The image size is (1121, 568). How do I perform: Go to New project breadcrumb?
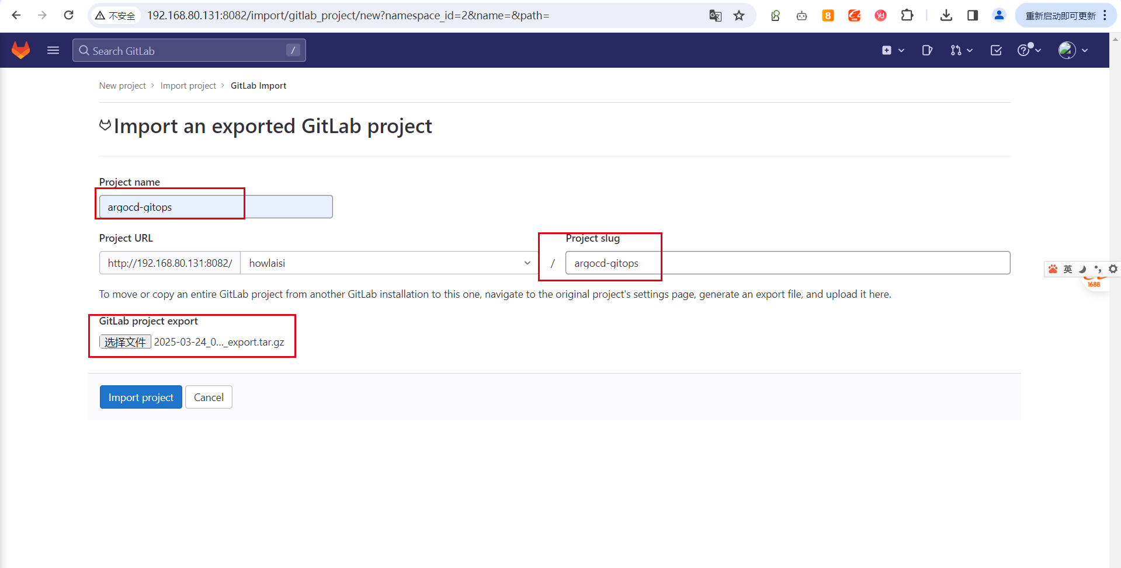click(x=123, y=86)
